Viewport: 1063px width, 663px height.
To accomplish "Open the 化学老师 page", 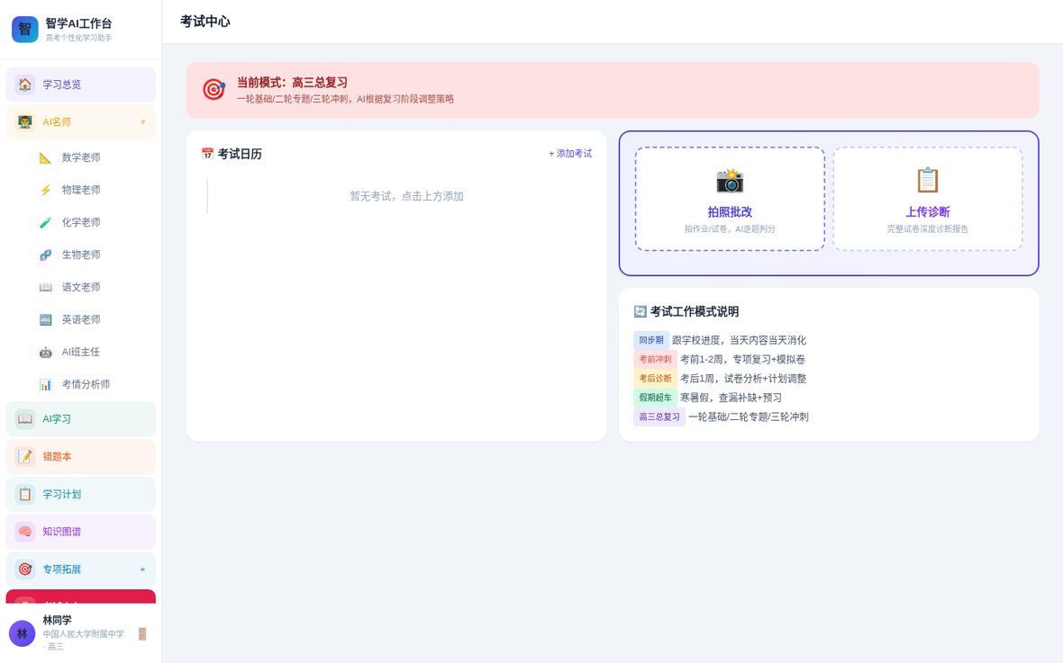I will pos(81,222).
